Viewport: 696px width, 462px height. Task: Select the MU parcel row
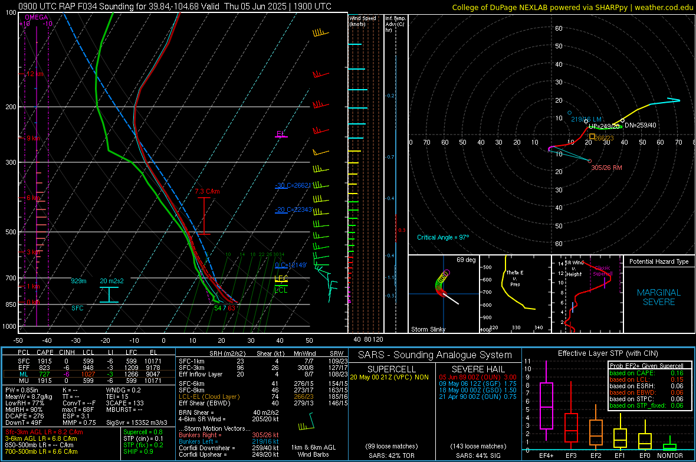[89, 381]
